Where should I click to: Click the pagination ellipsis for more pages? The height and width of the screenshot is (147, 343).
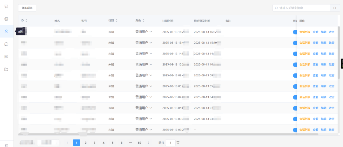(131, 143)
